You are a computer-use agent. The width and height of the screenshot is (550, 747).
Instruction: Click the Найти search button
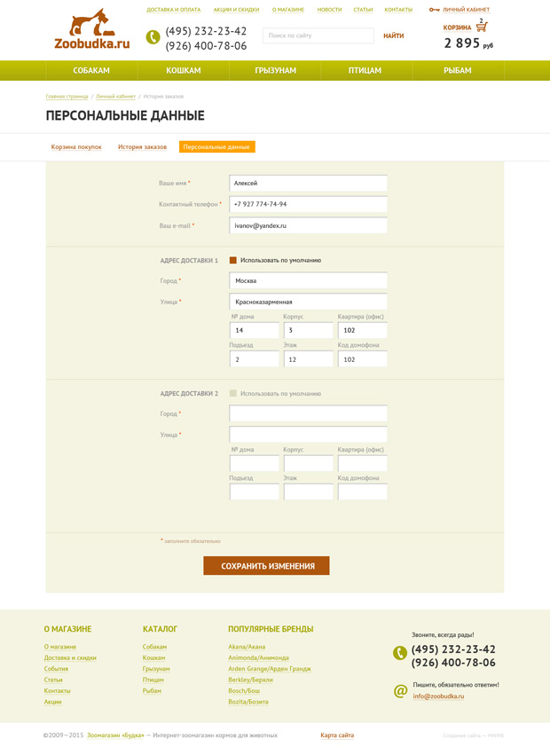393,36
